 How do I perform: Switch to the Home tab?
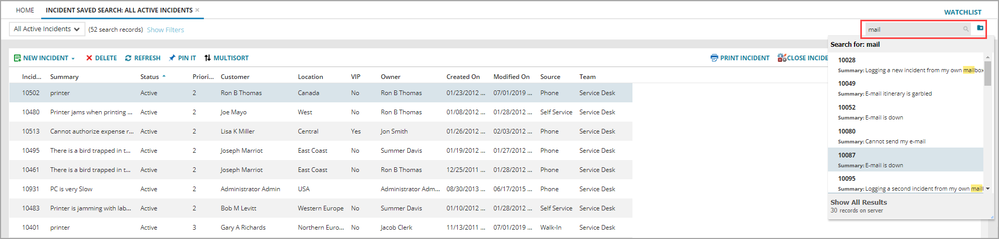(x=25, y=10)
